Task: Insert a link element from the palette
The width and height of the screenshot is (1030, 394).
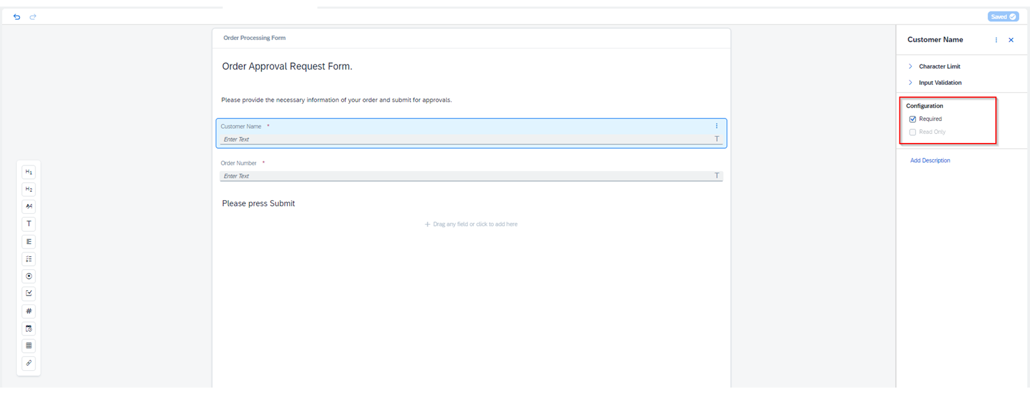Action: (x=29, y=363)
